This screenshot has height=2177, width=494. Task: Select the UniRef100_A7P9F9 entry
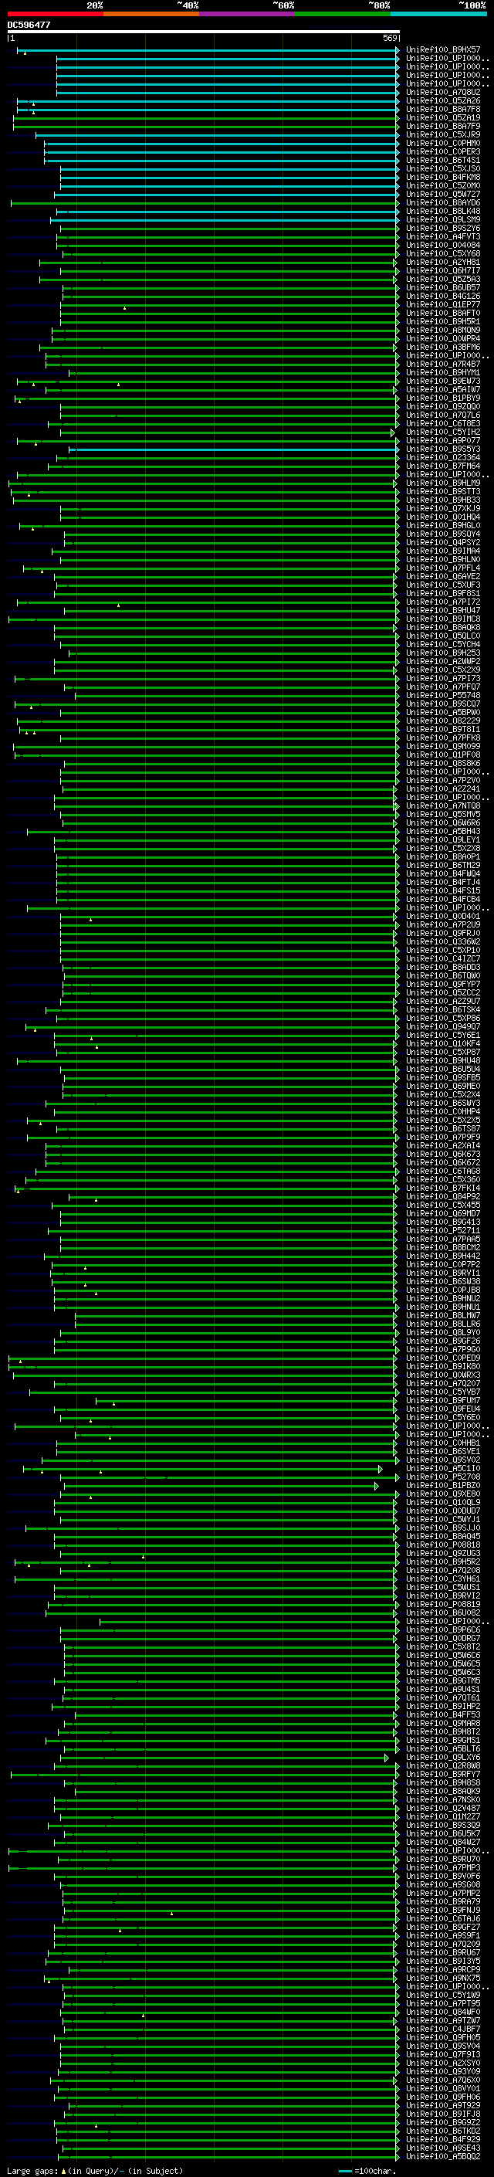[443, 1137]
